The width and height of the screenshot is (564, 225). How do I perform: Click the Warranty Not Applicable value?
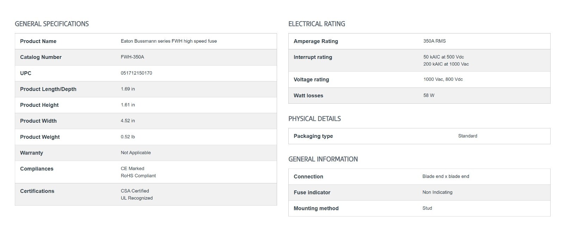pyautogui.click(x=136, y=153)
